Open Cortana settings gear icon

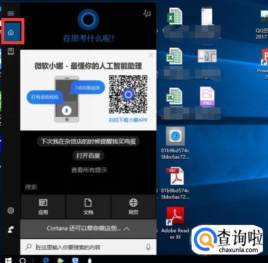[x=11, y=210]
